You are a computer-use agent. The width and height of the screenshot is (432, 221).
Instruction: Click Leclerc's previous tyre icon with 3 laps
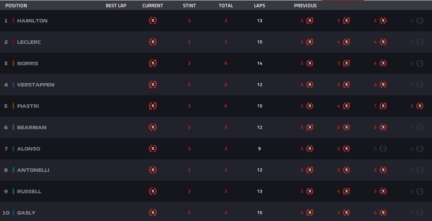(x=310, y=42)
